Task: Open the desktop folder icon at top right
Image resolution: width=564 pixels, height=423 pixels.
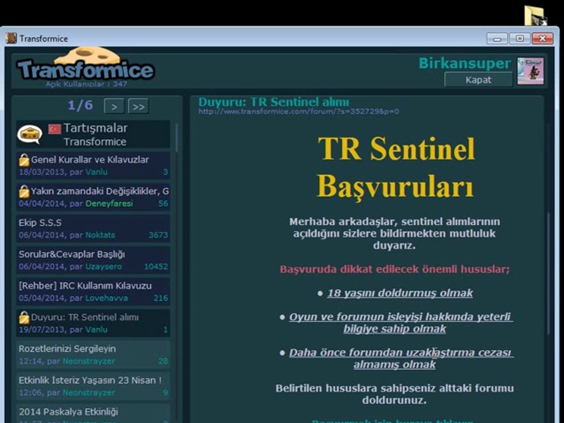Action: click(x=535, y=15)
